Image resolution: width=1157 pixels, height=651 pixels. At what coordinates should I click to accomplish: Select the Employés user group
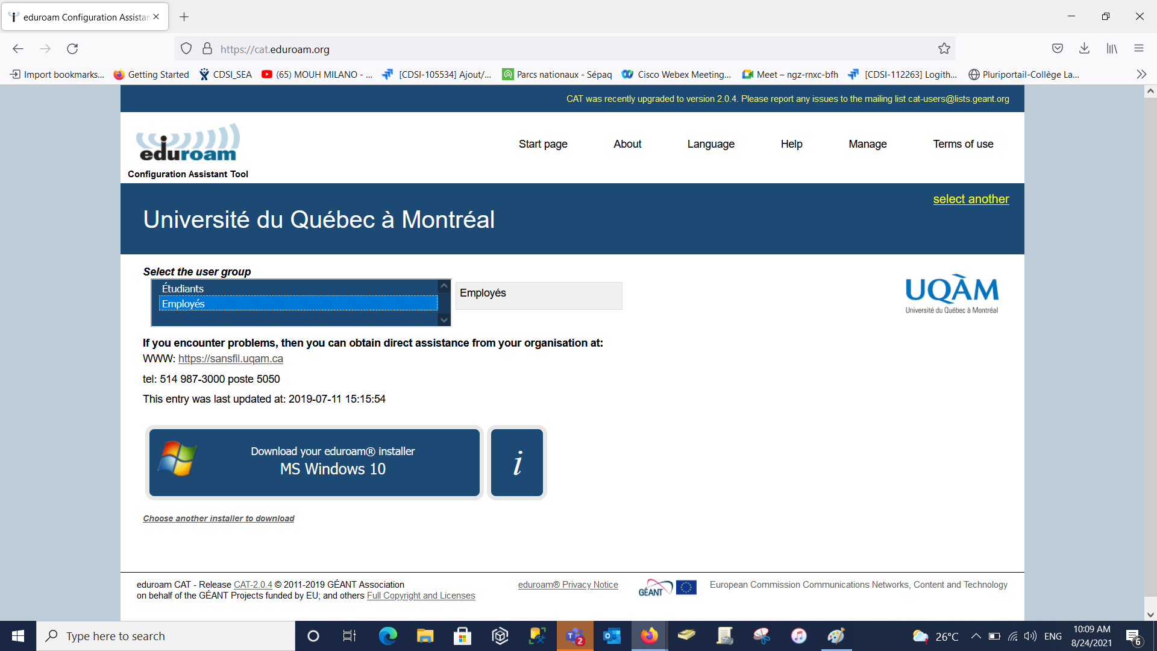(298, 304)
